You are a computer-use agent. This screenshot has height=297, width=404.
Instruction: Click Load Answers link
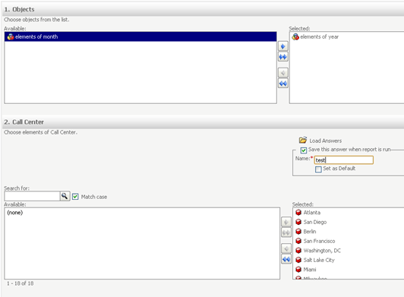click(x=326, y=141)
